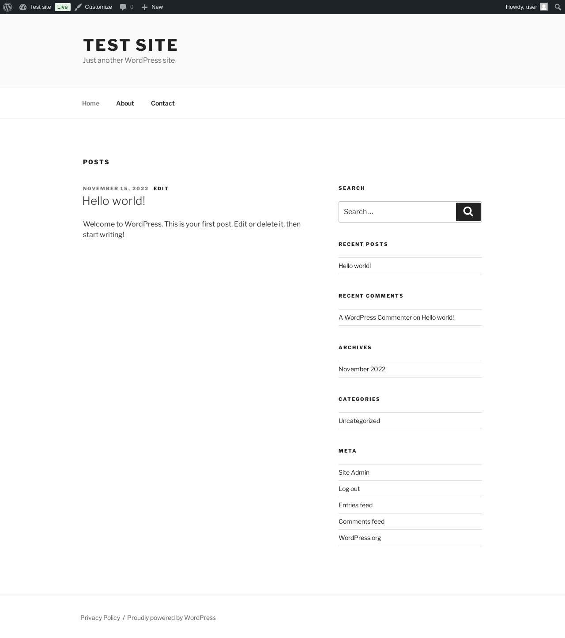Navigate to the Contact menu item
This screenshot has height=638, width=565.
(x=162, y=103)
